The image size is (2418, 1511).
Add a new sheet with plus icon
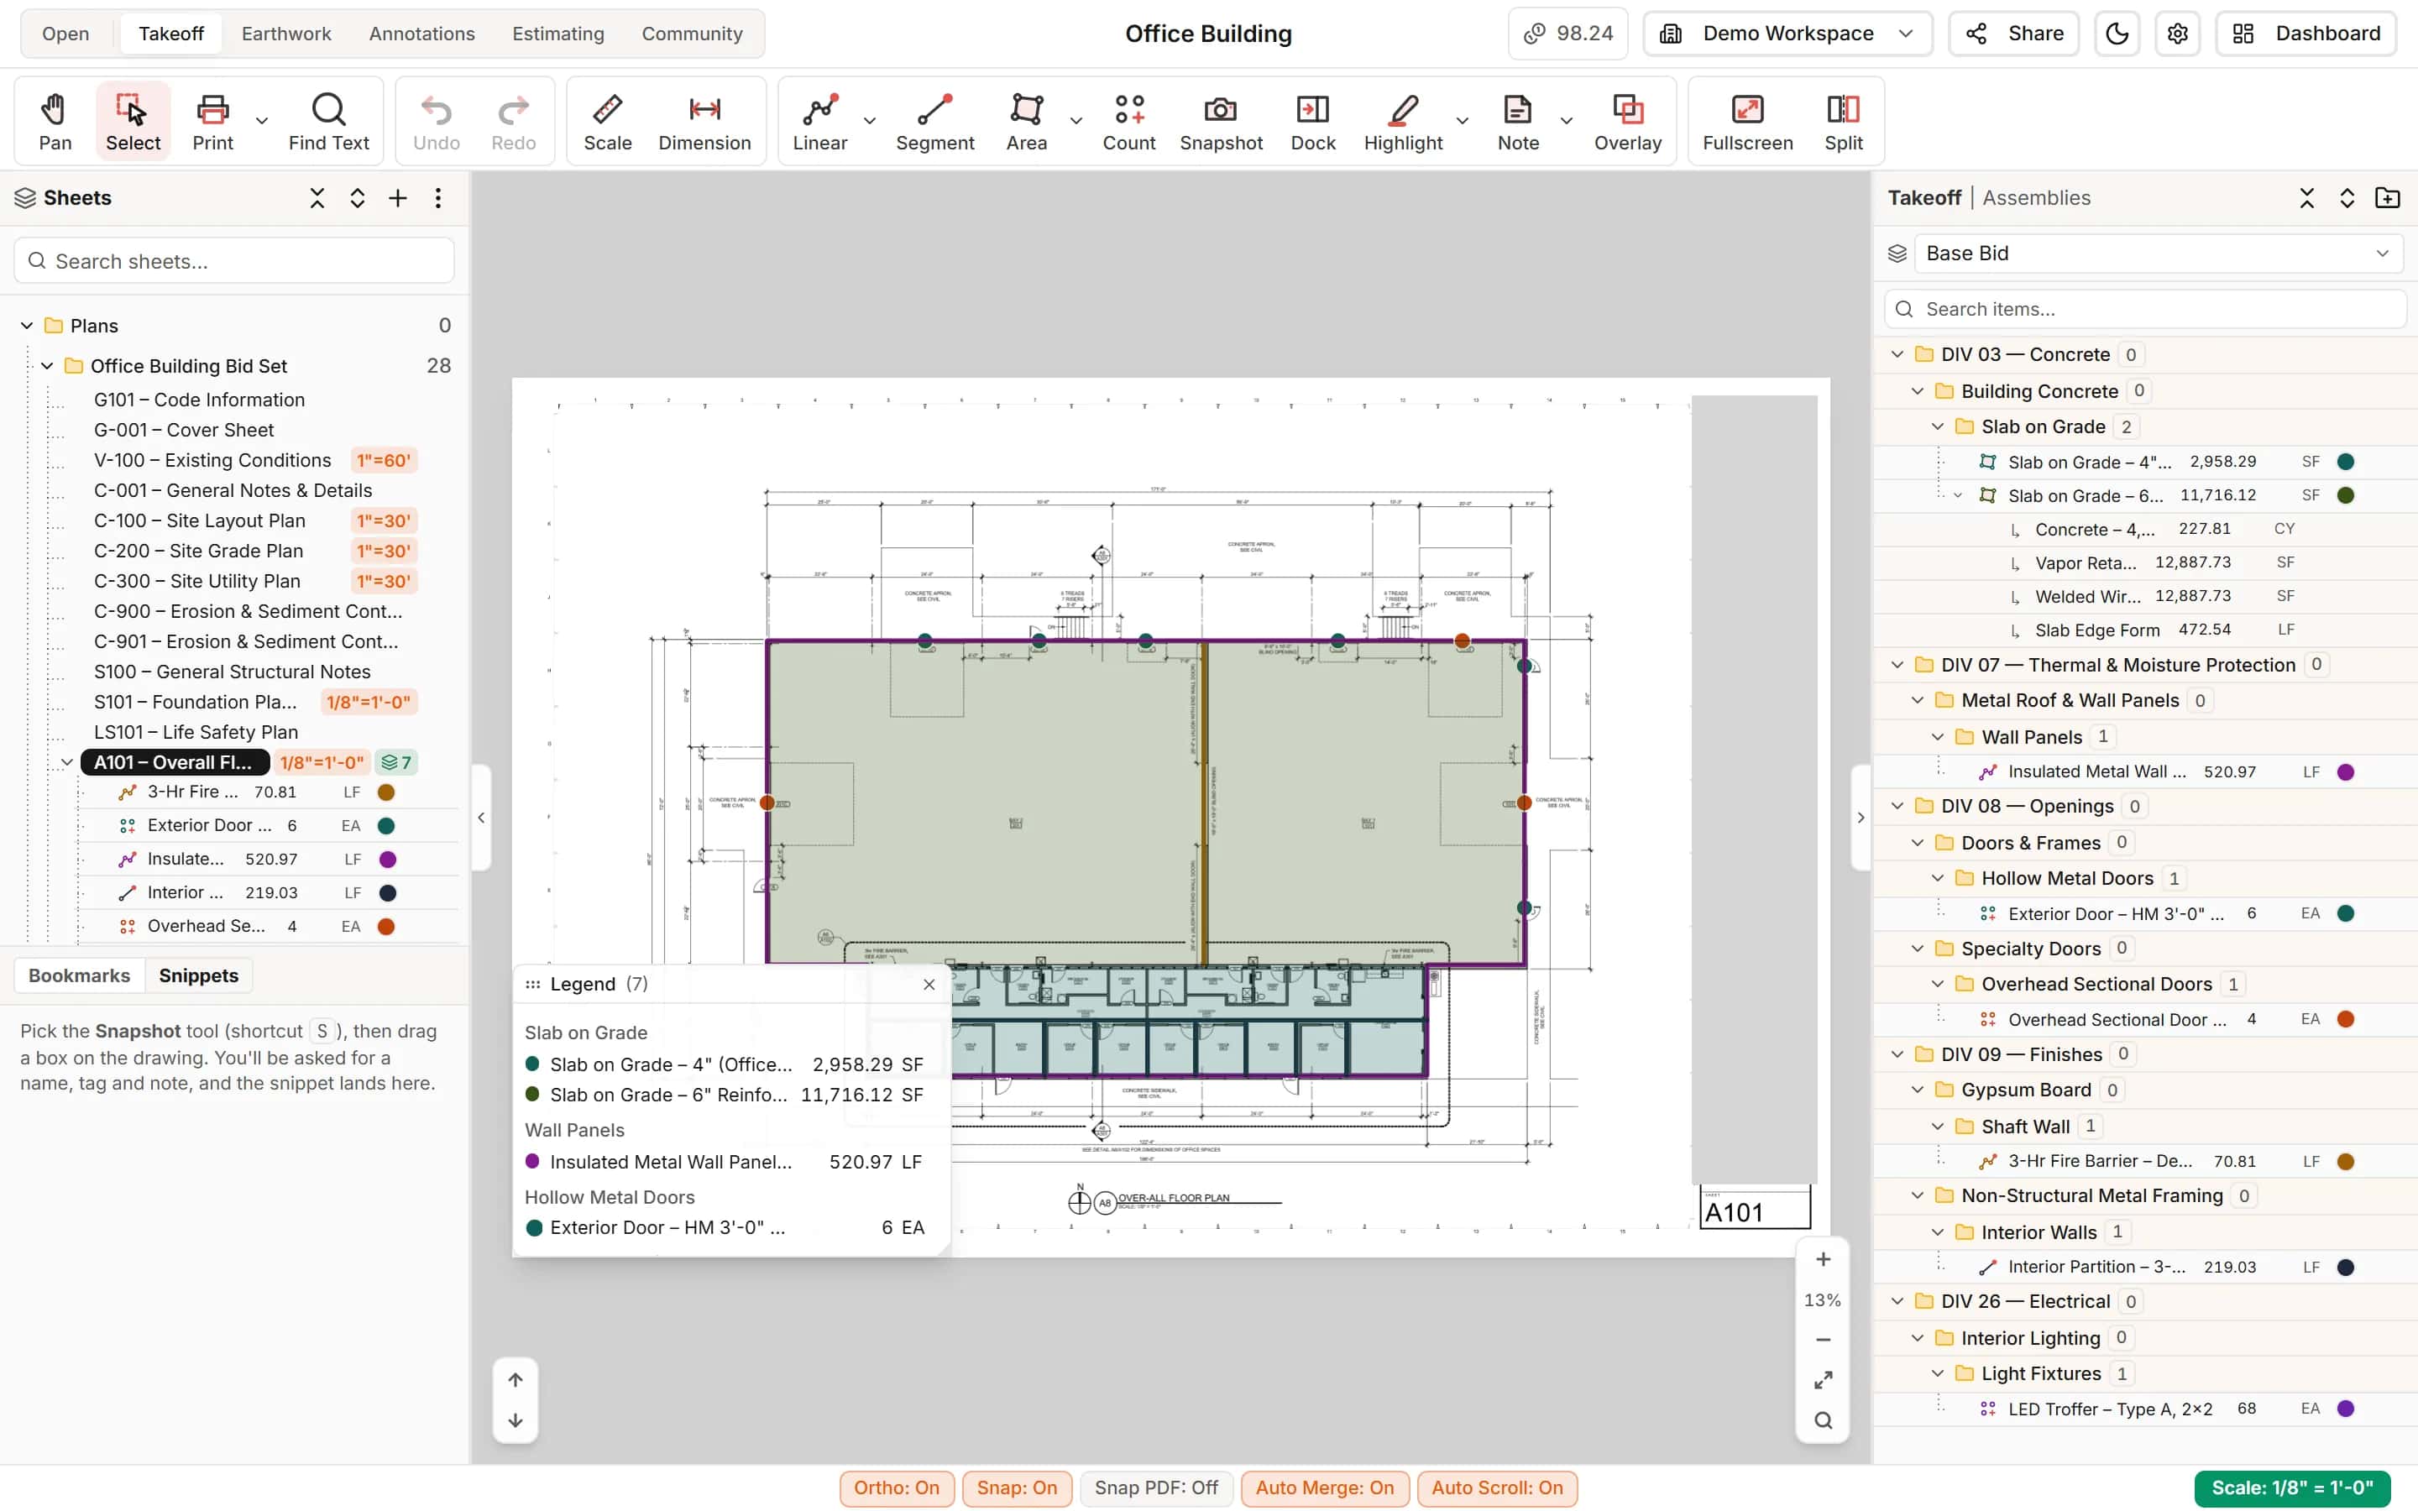[398, 198]
